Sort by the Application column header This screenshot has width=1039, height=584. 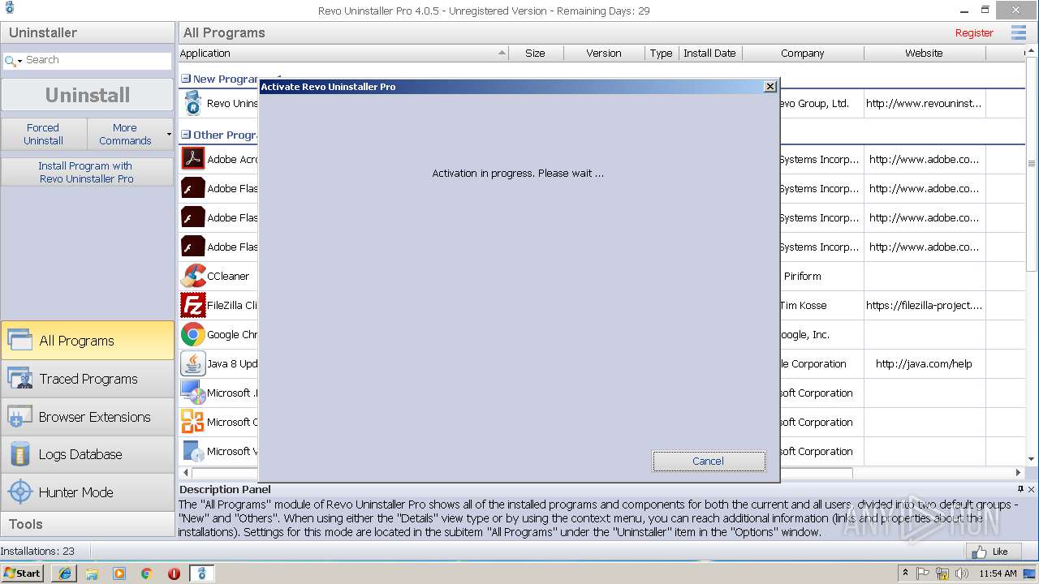click(343, 53)
